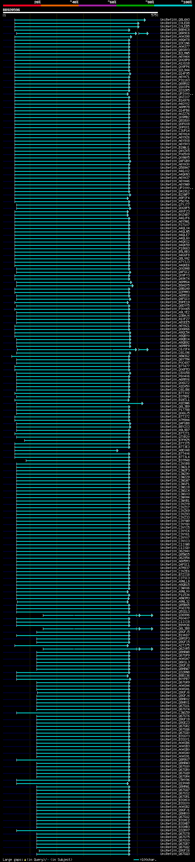Open hit UniRef100_C0LED8
This screenshot has width=195, height=862.
point(175,23)
